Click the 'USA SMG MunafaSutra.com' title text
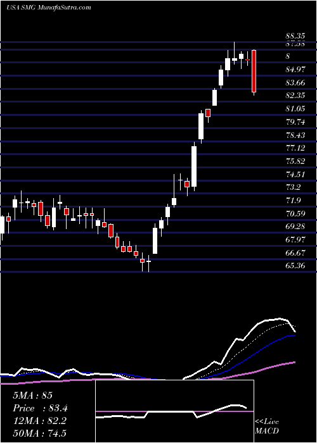 click(48, 8)
